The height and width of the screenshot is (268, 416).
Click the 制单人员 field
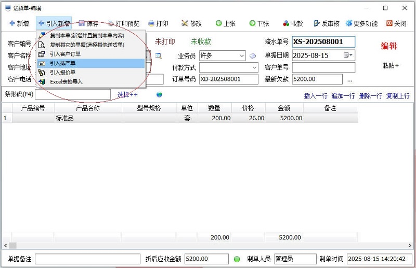(x=295, y=259)
